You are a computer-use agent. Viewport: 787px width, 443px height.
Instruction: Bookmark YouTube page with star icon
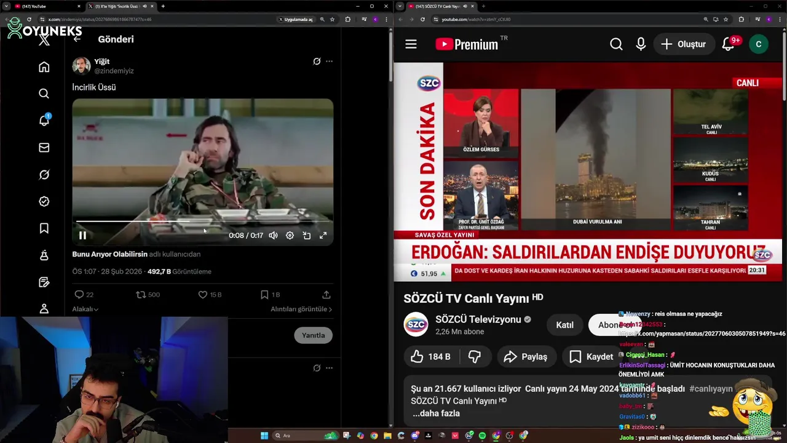pyautogui.click(x=726, y=19)
